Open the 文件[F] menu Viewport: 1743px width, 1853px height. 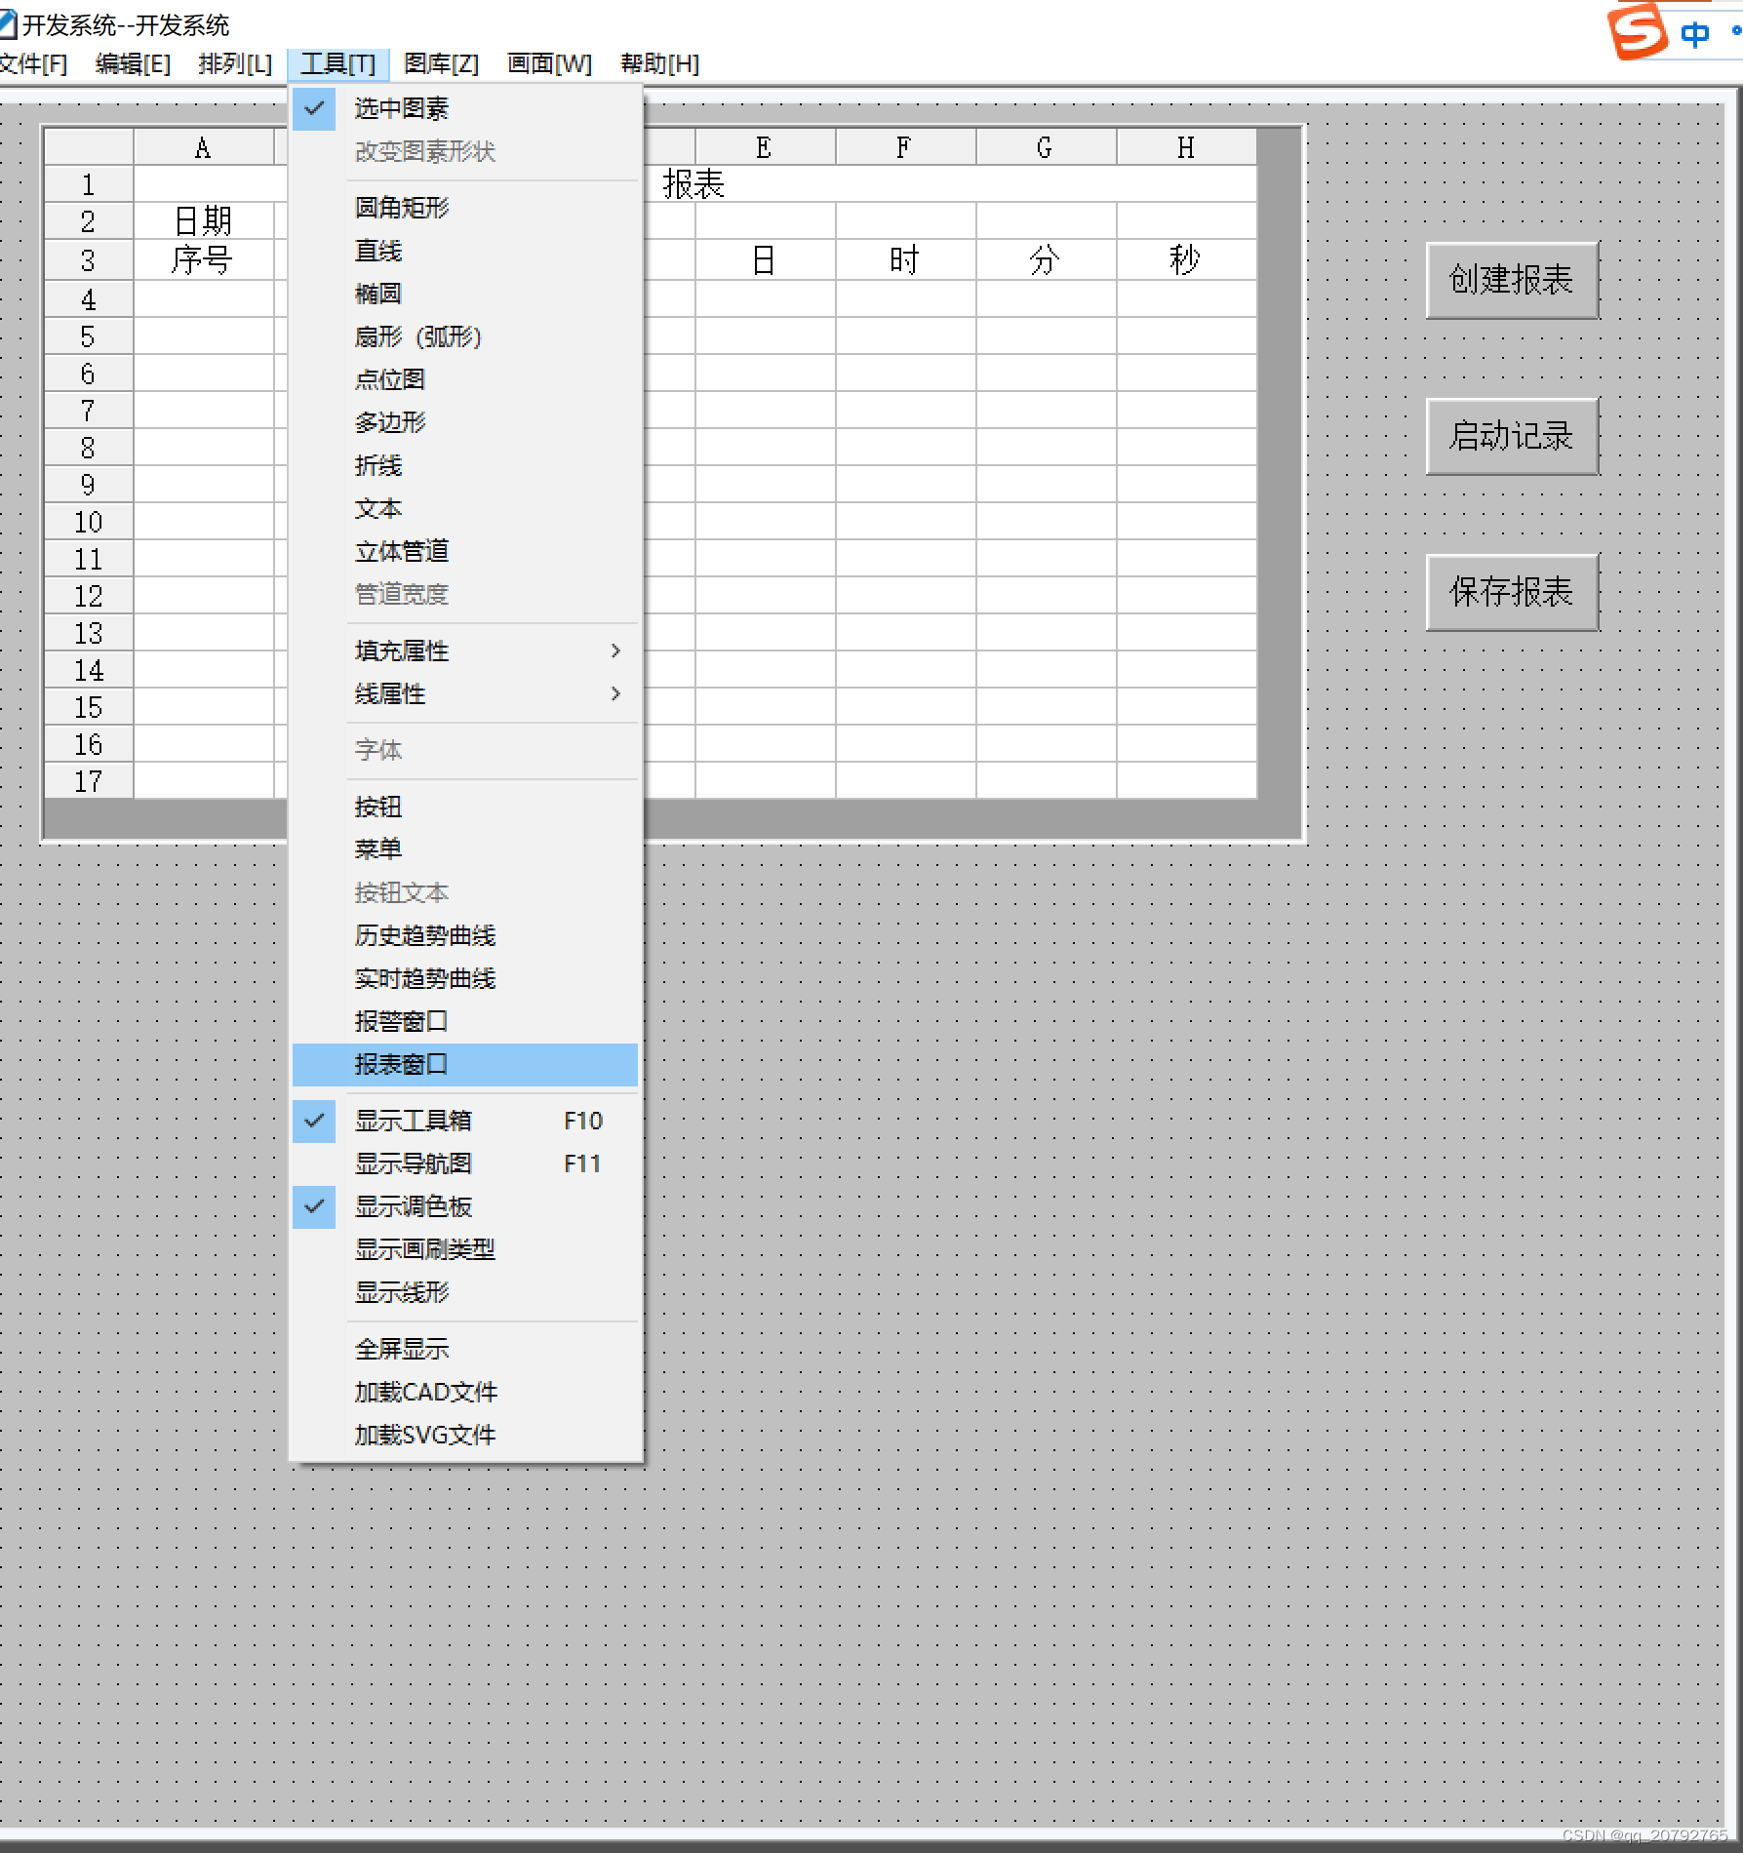[x=33, y=64]
